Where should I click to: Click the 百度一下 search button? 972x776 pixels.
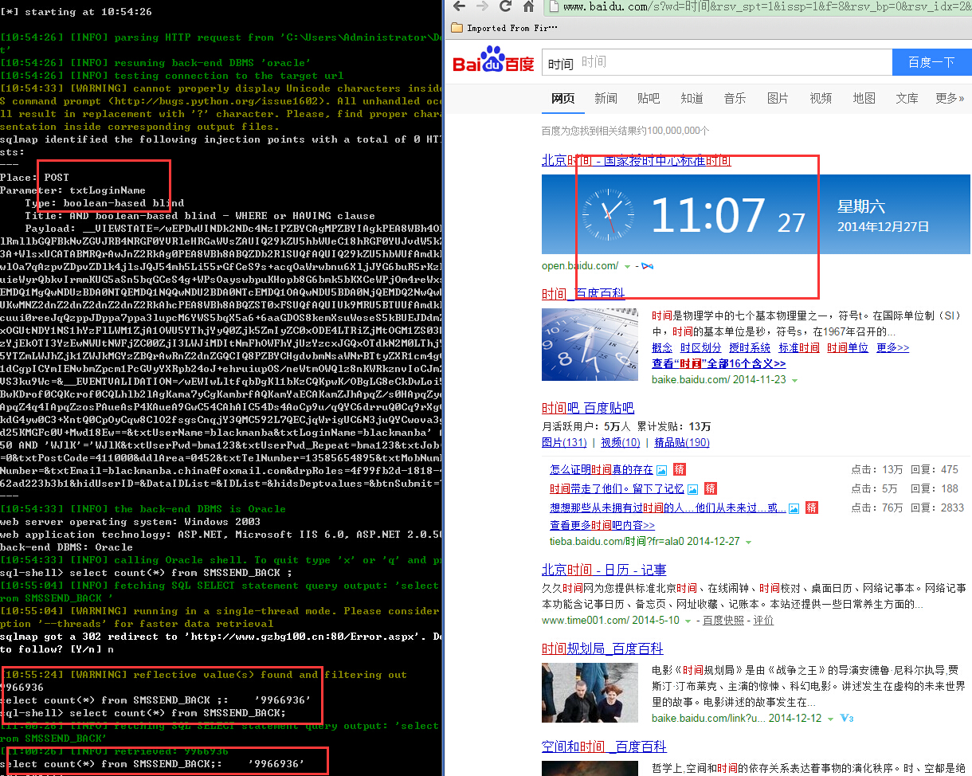point(931,62)
